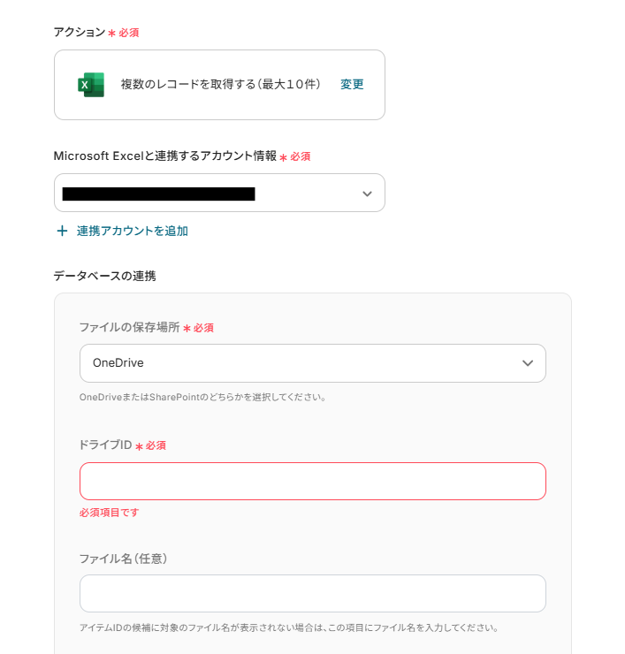Click the plus icon beside 連携アカウントを追加

[62, 231]
